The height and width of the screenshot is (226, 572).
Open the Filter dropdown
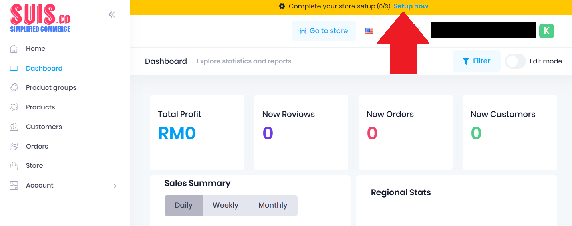476,61
